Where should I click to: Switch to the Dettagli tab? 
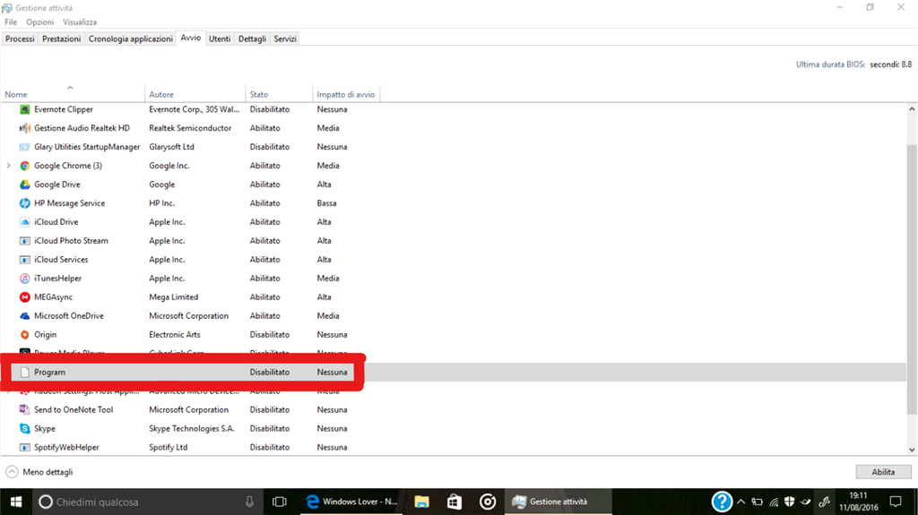[252, 39]
